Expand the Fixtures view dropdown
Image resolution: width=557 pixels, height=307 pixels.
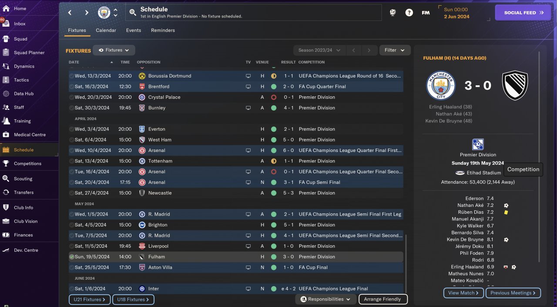point(114,50)
